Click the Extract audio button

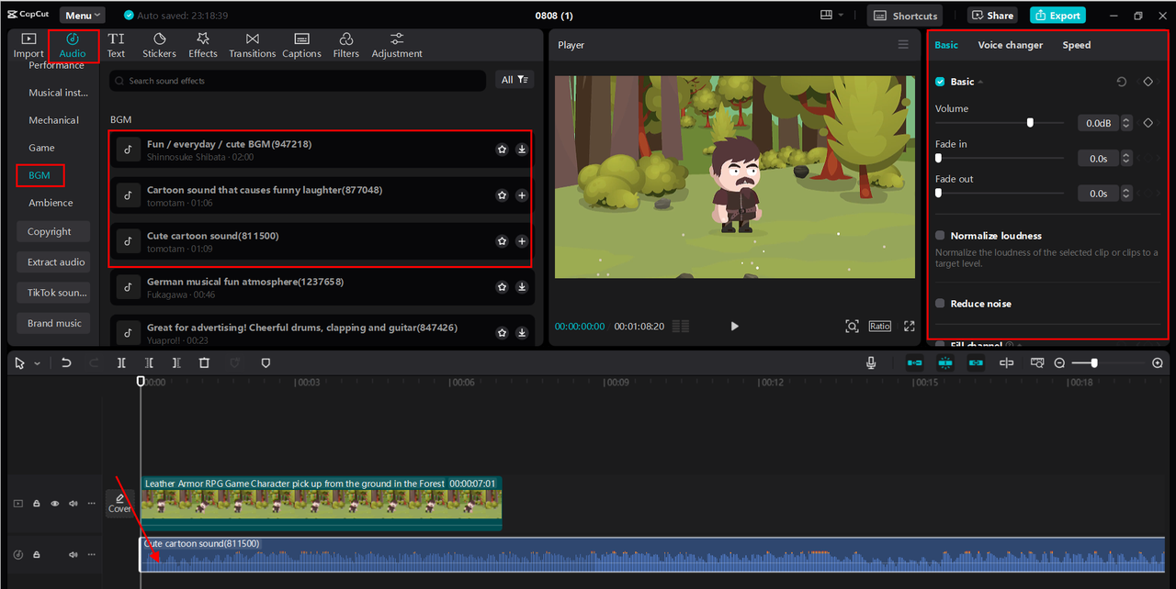[x=52, y=262]
